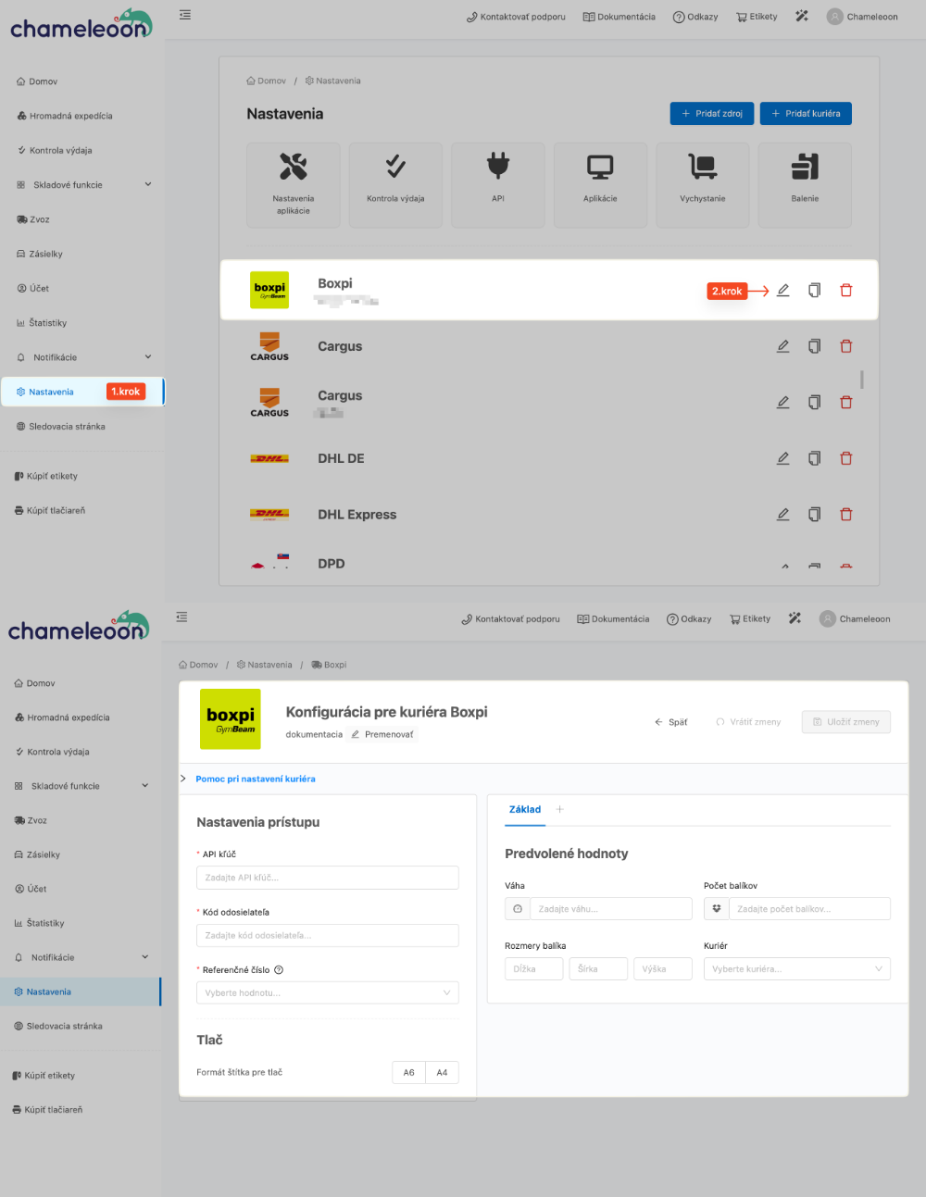Open the Balenie settings tile
This screenshot has height=1197, width=926.
804,184
